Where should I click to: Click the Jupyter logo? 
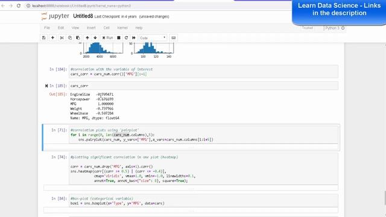tap(55, 16)
